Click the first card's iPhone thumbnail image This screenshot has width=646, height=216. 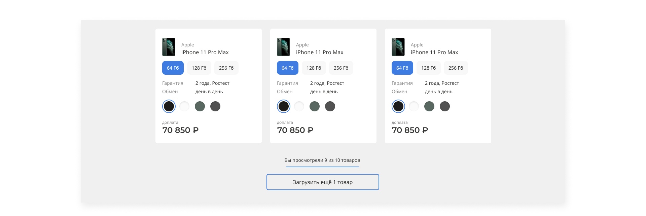(169, 47)
